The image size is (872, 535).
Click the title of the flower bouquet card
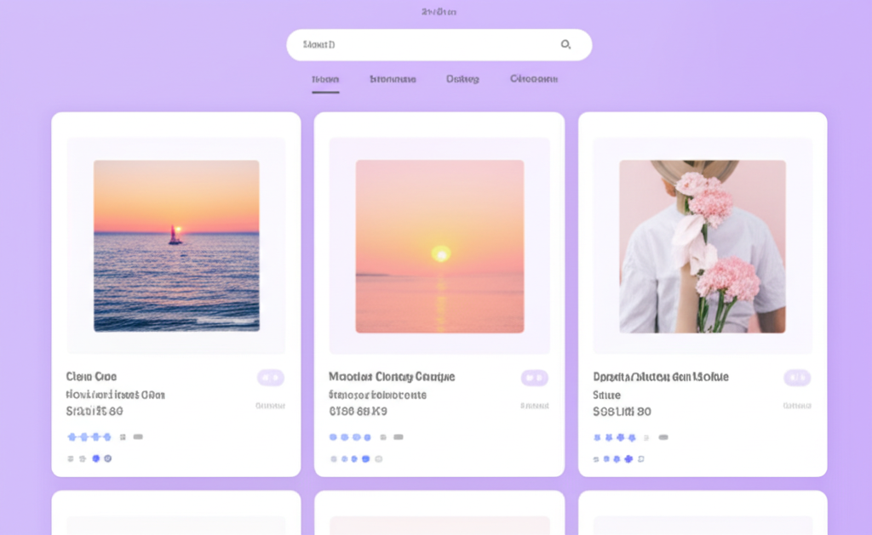661,377
